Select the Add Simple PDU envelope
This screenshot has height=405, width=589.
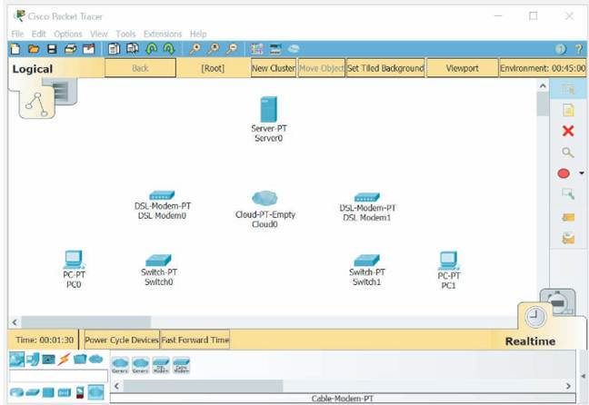(x=568, y=217)
